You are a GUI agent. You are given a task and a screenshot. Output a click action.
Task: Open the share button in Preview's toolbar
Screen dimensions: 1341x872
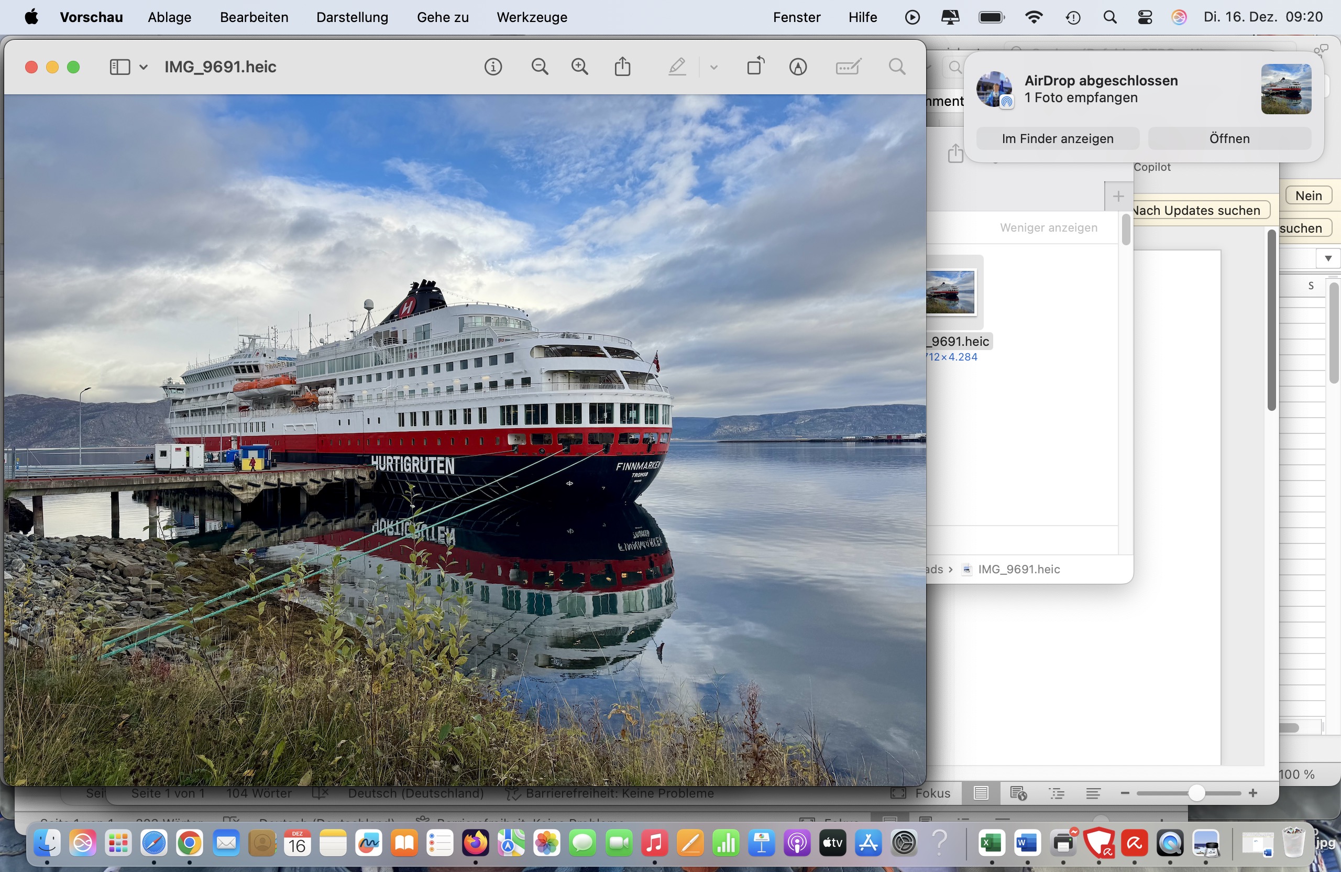[622, 67]
